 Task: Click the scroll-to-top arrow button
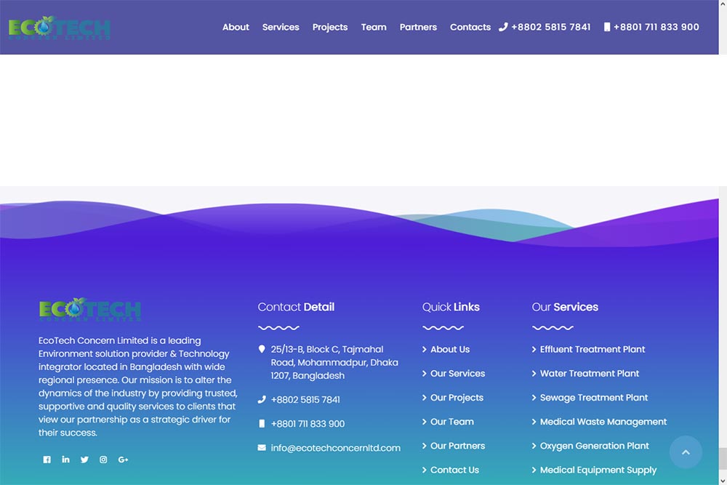pyautogui.click(x=685, y=452)
